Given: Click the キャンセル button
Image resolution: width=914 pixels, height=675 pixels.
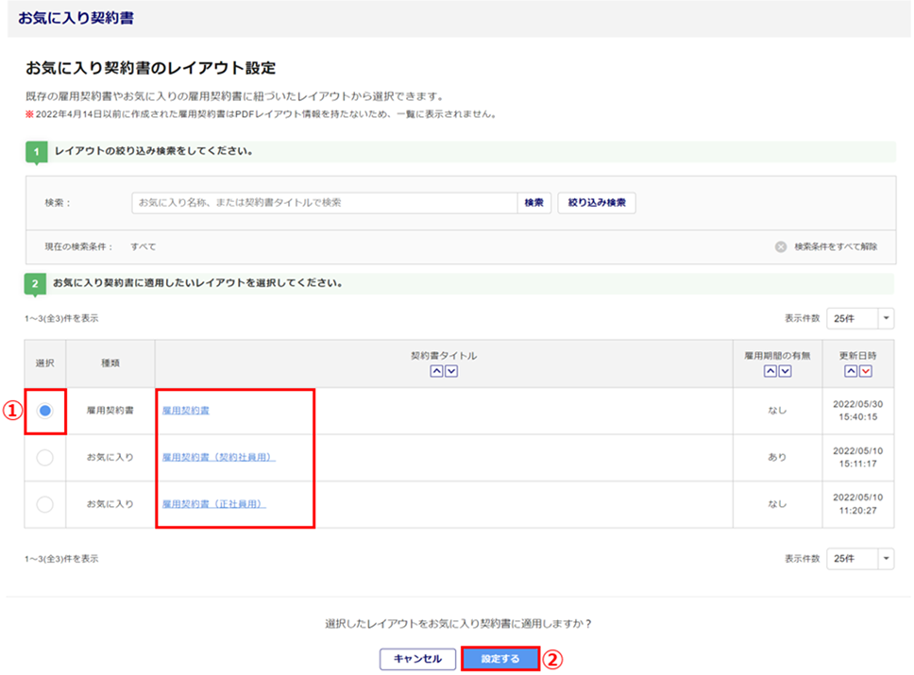Looking at the screenshot, I should tap(412, 659).
